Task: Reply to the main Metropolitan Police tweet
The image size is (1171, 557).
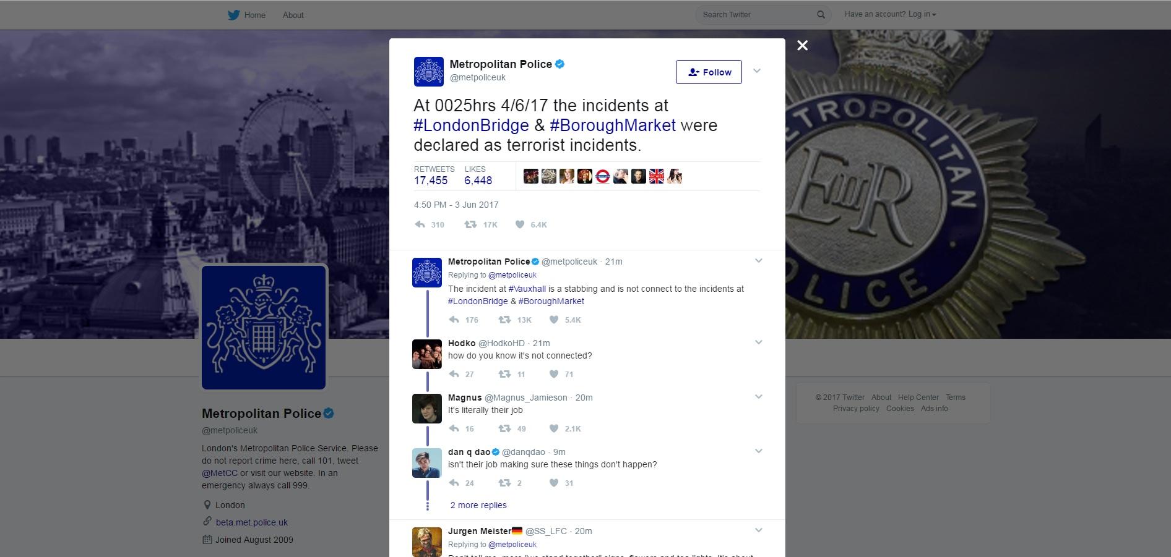Action: tap(420, 224)
